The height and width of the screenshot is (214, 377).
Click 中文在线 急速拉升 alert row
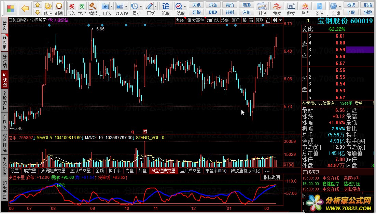pyautogui.click(x=331, y=178)
